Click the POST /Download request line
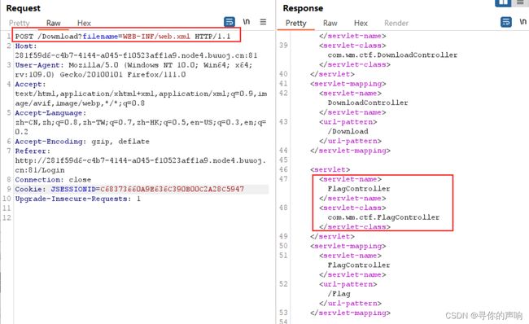The height and width of the screenshot is (324, 529). (123, 36)
